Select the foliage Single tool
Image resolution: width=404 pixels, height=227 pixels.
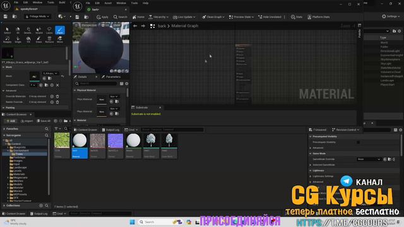pos(18,39)
